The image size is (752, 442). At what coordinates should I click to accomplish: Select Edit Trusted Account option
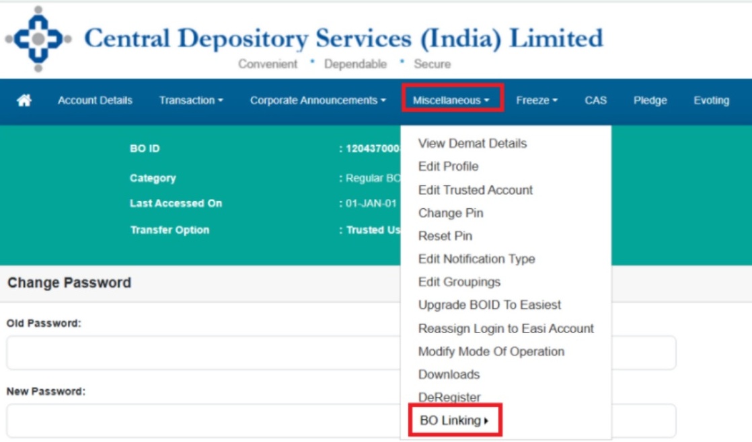pyautogui.click(x=475, y=190)
